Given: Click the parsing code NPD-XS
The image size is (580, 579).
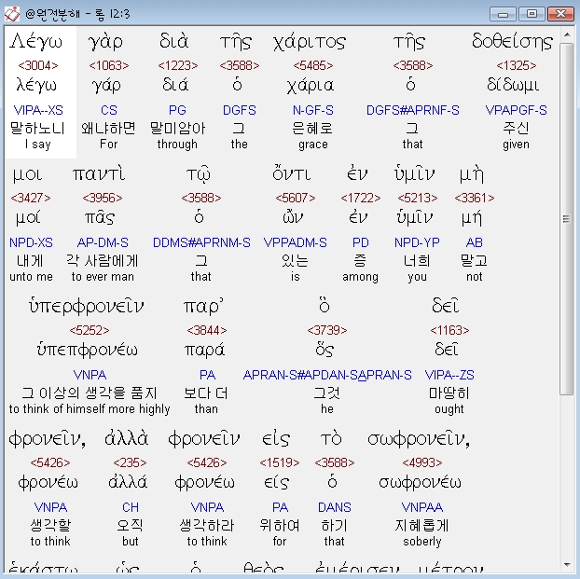Looking at the screenshot, I should point(31,242).
